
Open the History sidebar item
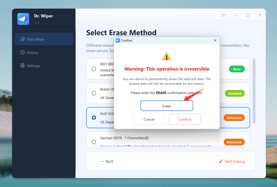32,53
